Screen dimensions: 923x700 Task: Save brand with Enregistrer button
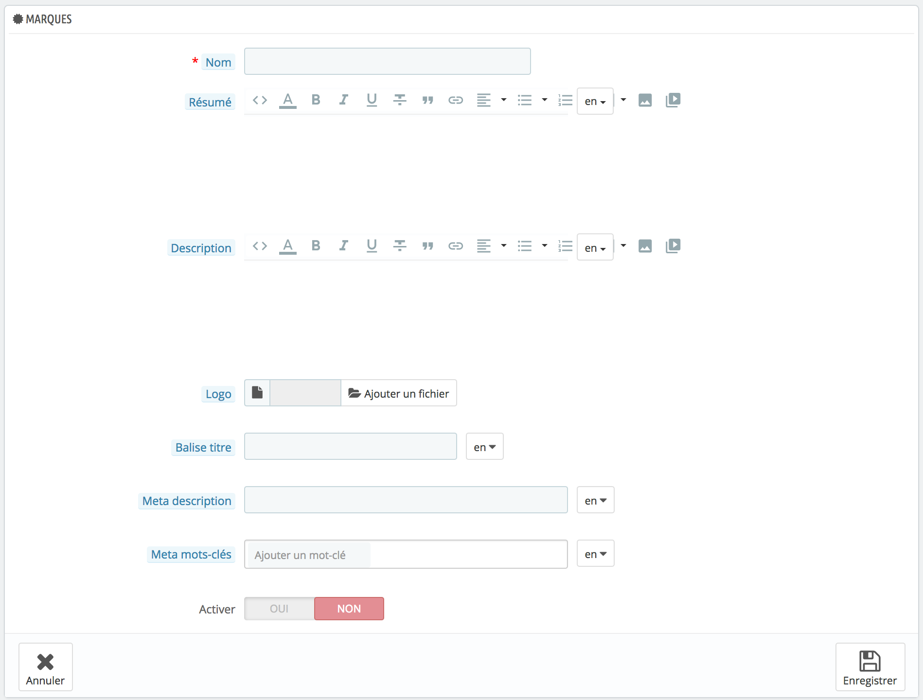point(870,667)
